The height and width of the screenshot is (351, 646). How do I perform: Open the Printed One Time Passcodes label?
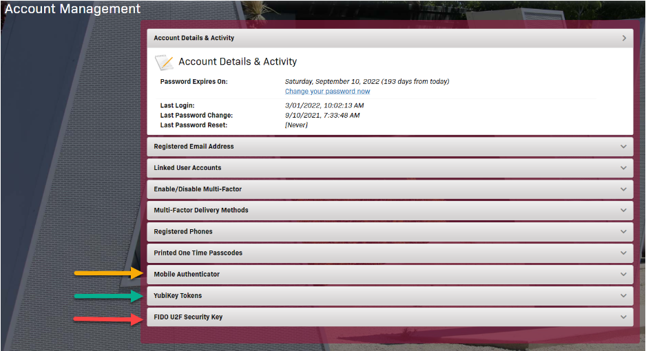pyautogui.click(x=198, y=253)
